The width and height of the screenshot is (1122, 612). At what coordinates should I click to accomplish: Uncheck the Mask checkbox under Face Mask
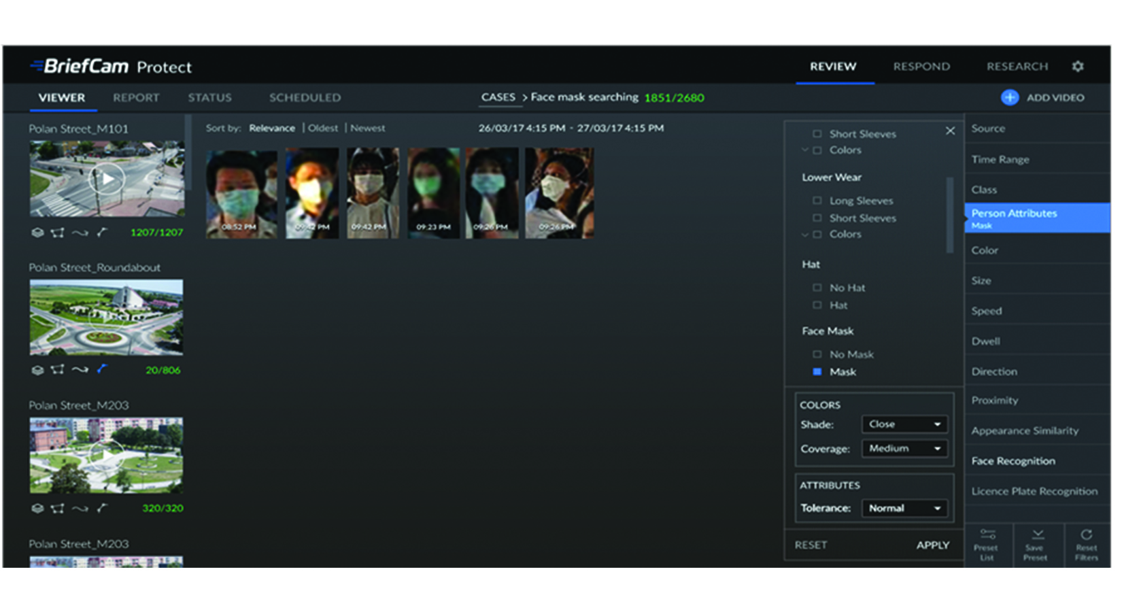pyautogui.click(x=817, y=372)
